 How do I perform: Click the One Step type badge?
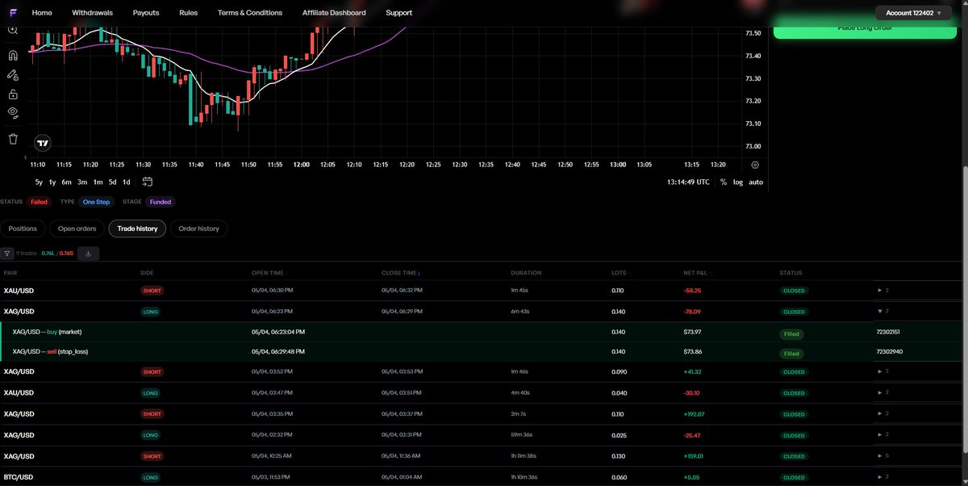(x=96, y=202)
